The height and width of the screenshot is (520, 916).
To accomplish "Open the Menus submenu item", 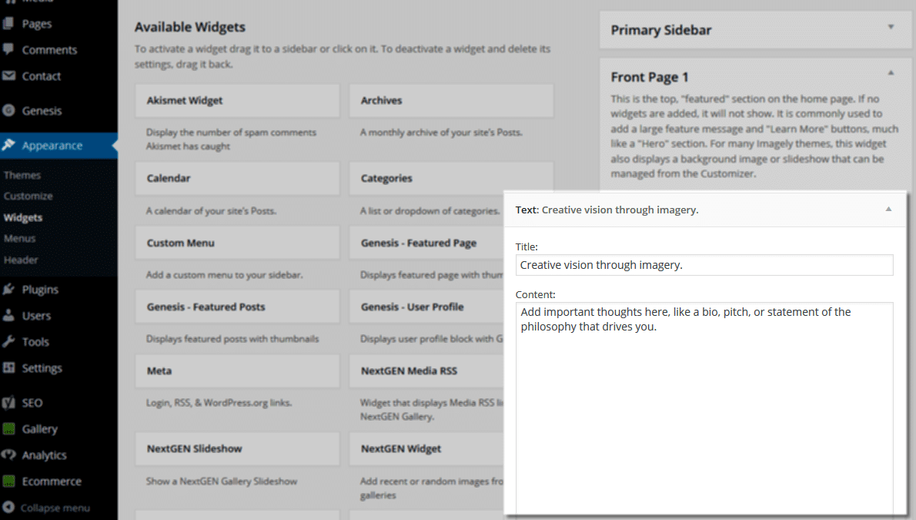I will coord(20,238).
